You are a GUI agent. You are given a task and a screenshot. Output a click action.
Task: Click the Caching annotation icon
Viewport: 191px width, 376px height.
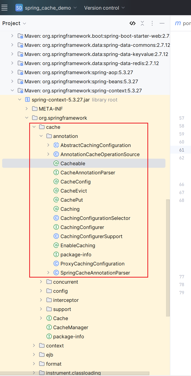click(x=56, y=209)
